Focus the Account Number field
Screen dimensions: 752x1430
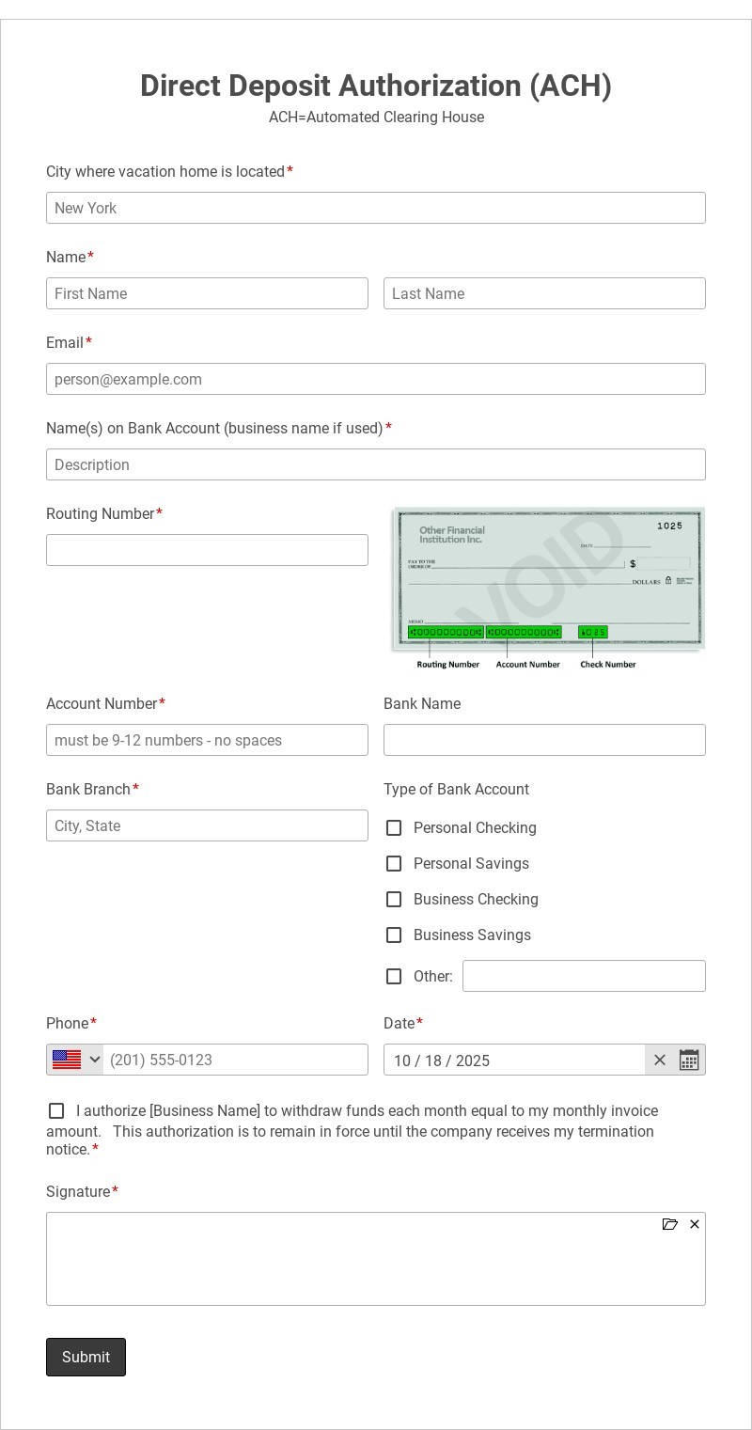(x=207, y=740)
